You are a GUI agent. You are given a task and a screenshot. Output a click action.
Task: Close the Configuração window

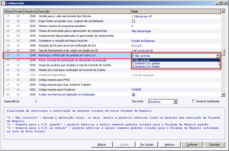pos(225,3)
